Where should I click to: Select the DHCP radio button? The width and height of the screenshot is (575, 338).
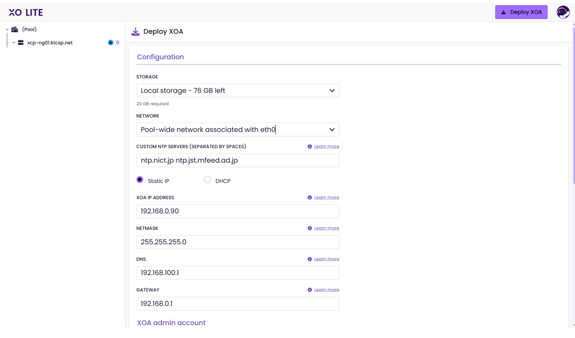(207, 180)
